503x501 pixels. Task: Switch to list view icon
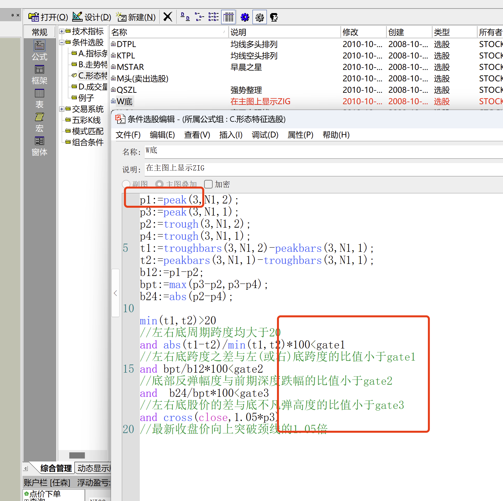pos(214,17)
